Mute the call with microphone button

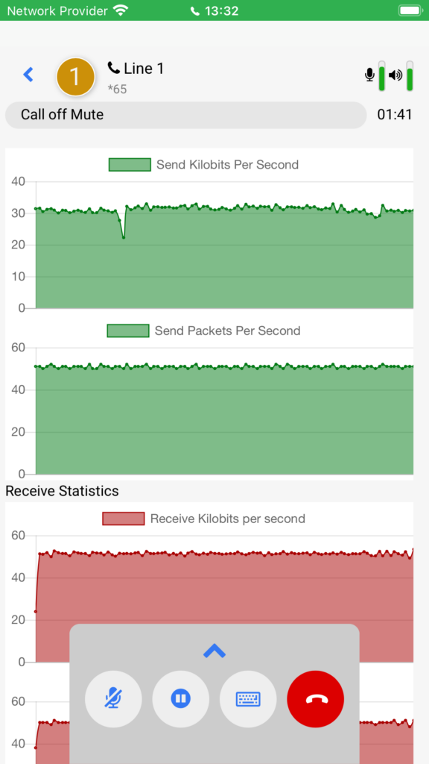113,698
